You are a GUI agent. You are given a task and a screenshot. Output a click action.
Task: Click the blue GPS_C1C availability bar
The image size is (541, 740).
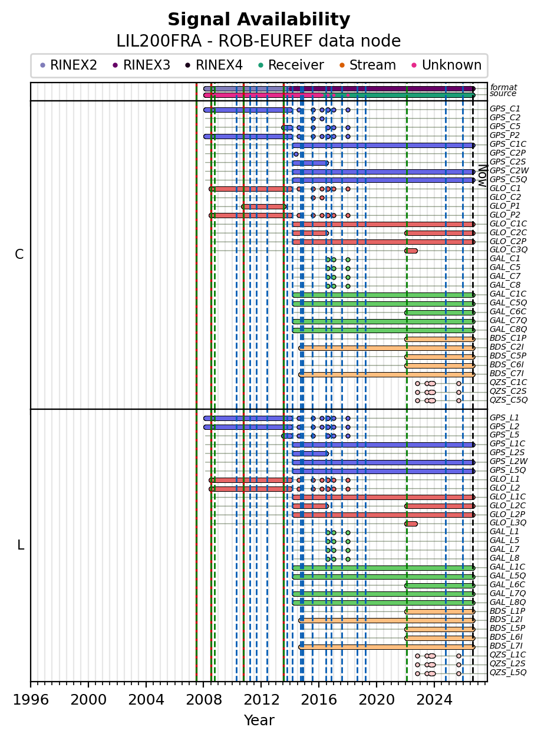tap(383, 144)
